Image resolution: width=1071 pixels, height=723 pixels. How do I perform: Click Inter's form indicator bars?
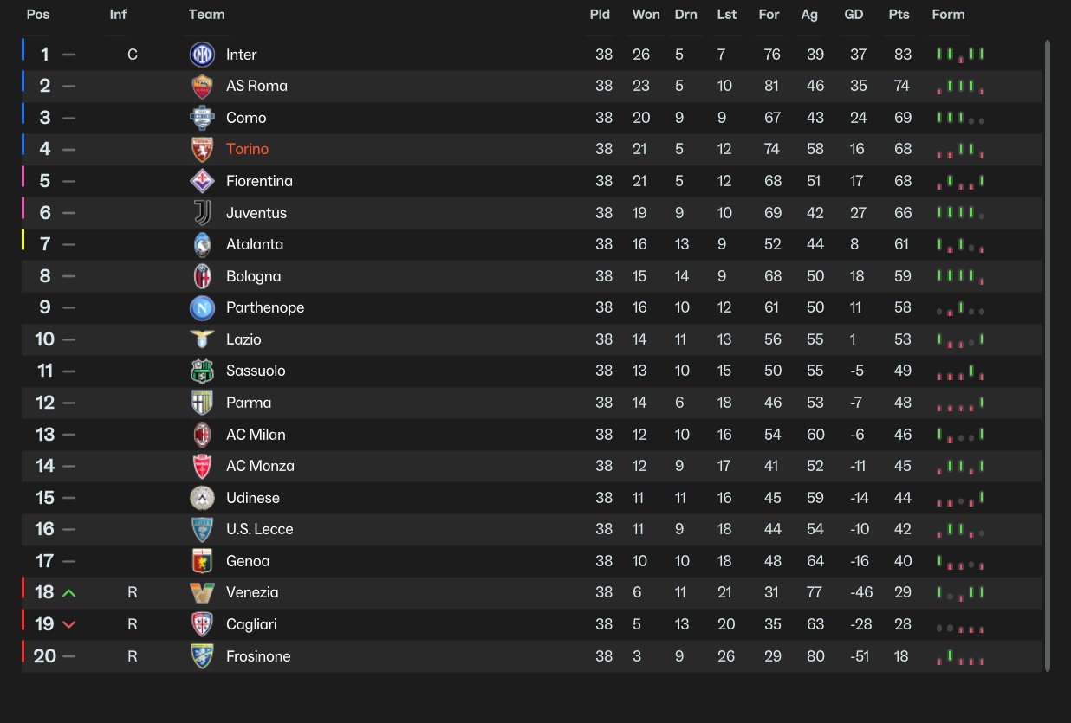coord(960,55)
